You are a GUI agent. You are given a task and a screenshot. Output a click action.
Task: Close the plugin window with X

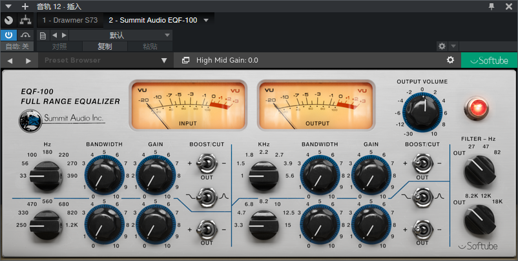coord(509,6)
